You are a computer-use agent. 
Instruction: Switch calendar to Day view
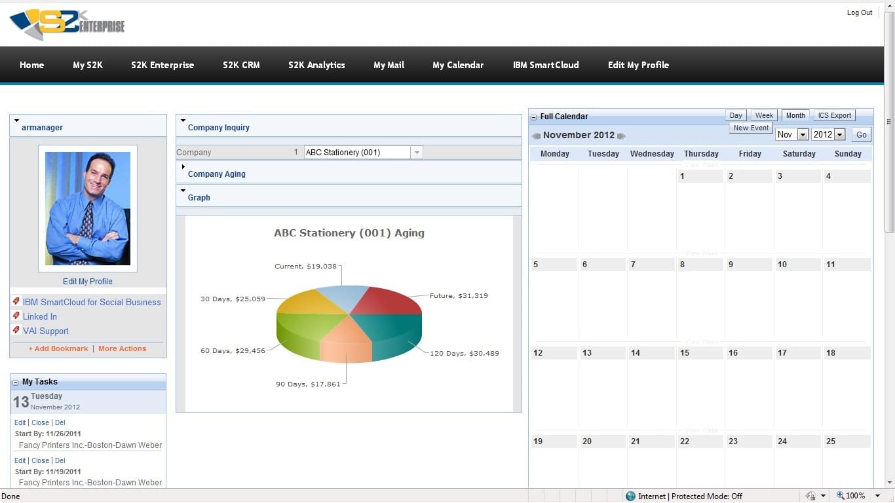(x=735, y=115)
